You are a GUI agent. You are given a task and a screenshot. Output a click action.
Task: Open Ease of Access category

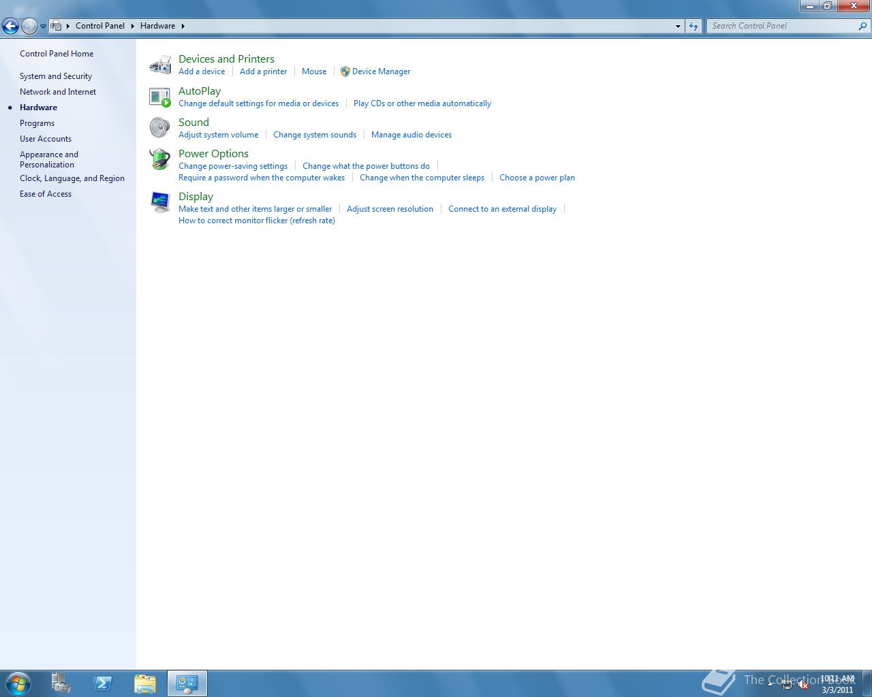click(46, 194)
